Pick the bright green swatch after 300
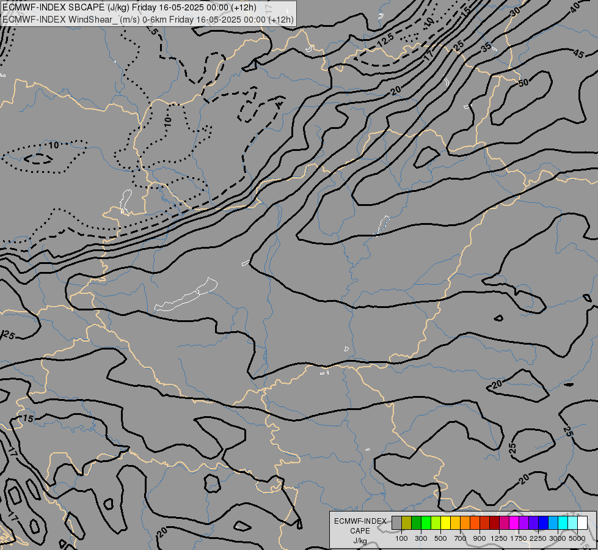 [x=426, y=522]
